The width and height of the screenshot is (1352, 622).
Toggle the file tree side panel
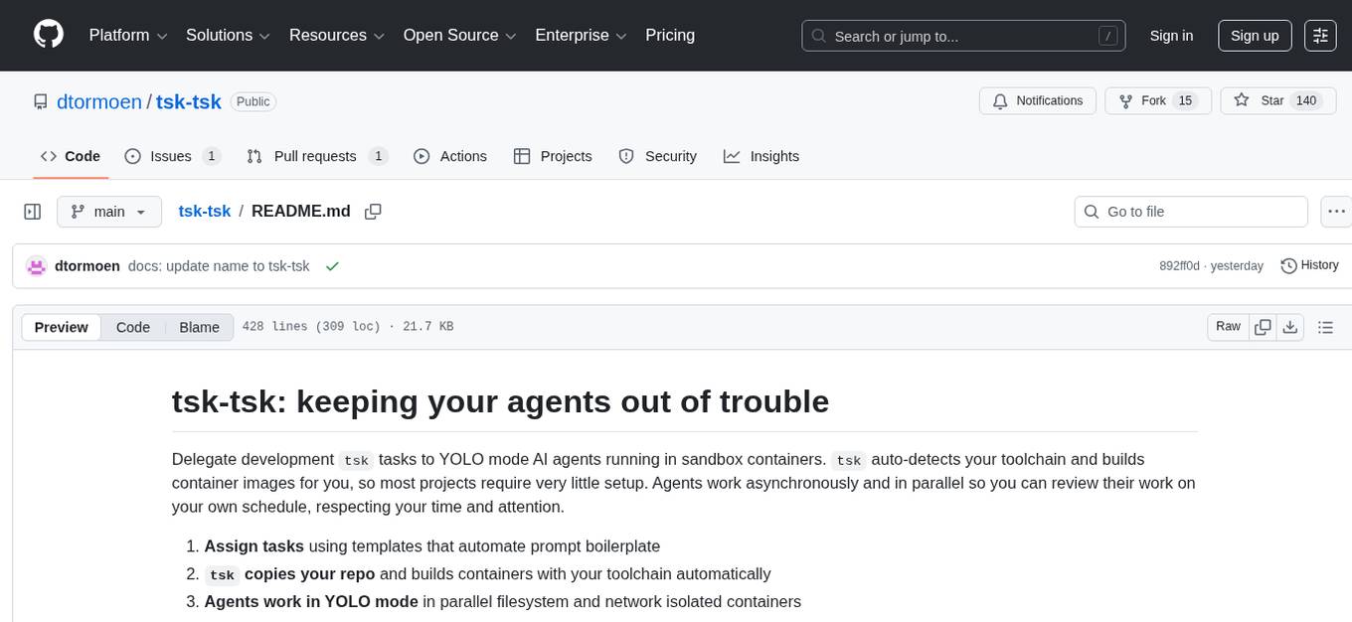click(32, 211)
